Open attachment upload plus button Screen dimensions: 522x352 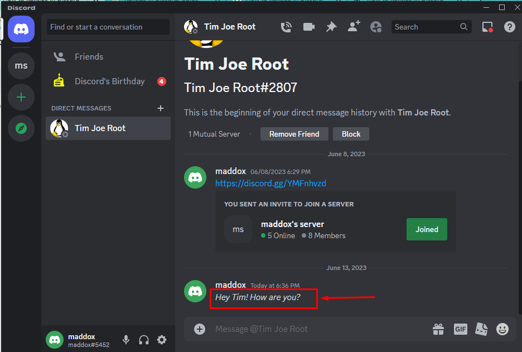[x=200, y=329]
